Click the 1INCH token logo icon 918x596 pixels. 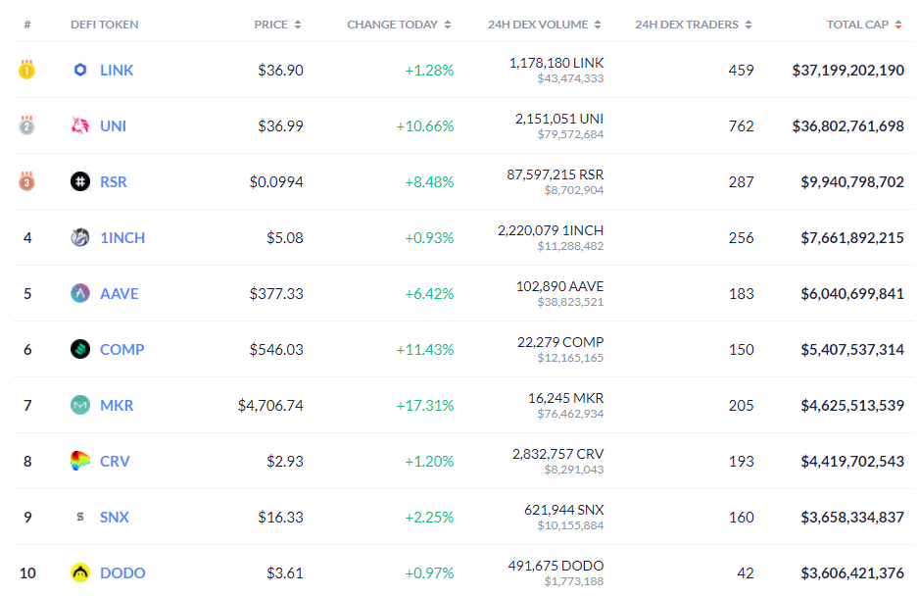tap(80, 237)
